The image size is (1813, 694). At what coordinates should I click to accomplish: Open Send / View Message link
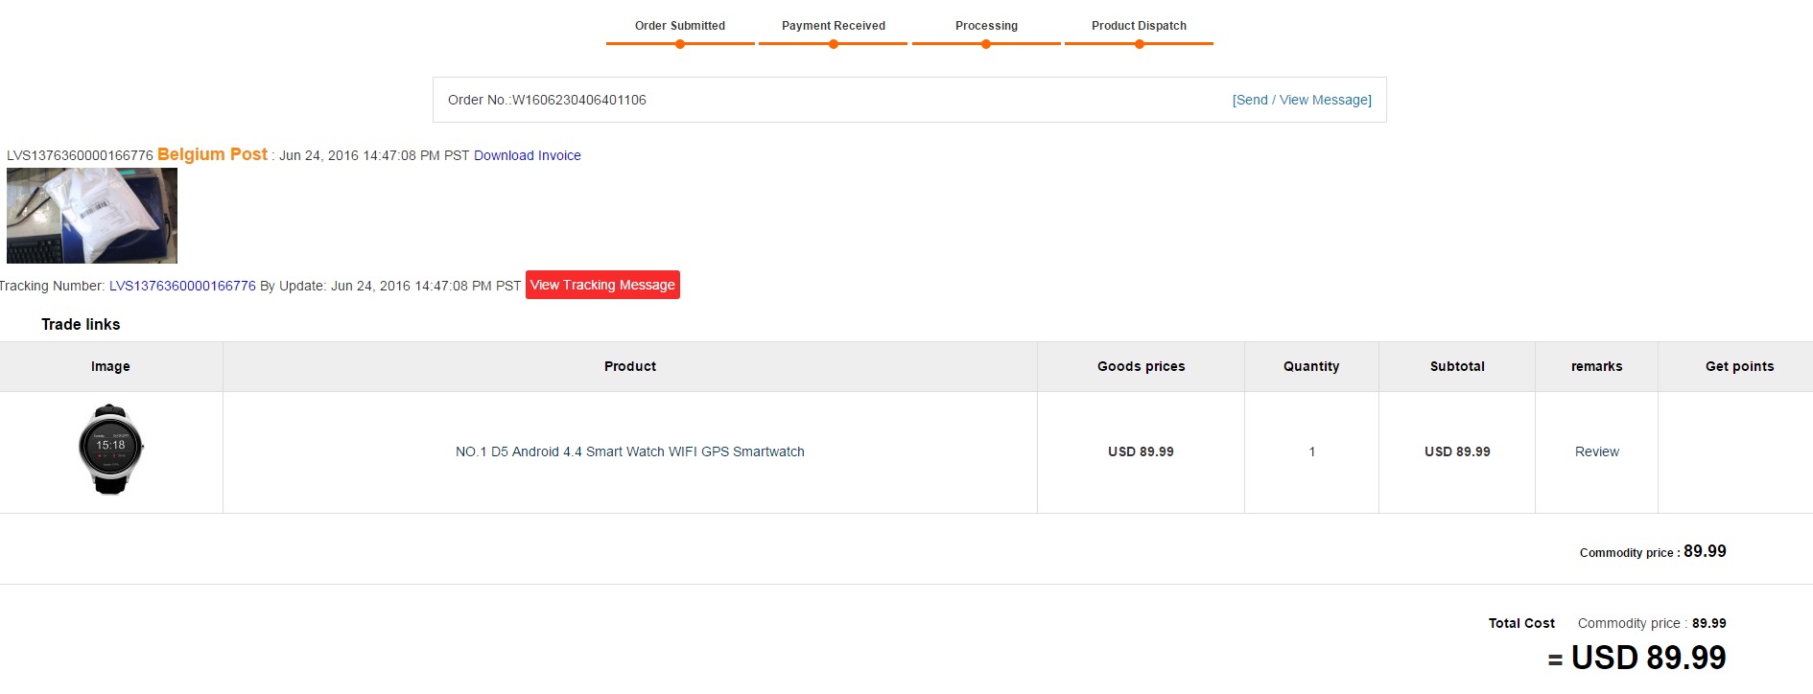point(1302,100)
